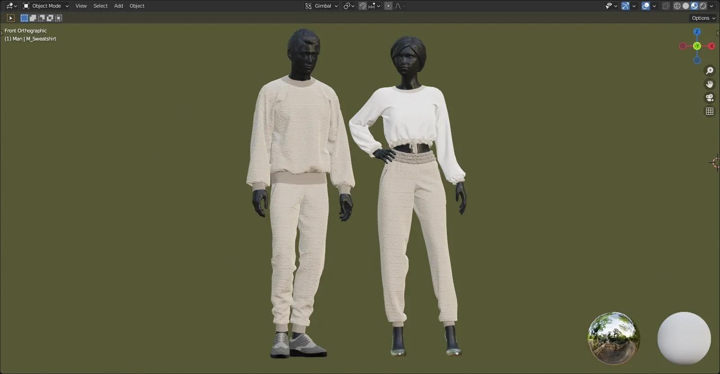Set selection mode to intersect
The width and height of the screenshot is (720, 374).
click(58, 18)
